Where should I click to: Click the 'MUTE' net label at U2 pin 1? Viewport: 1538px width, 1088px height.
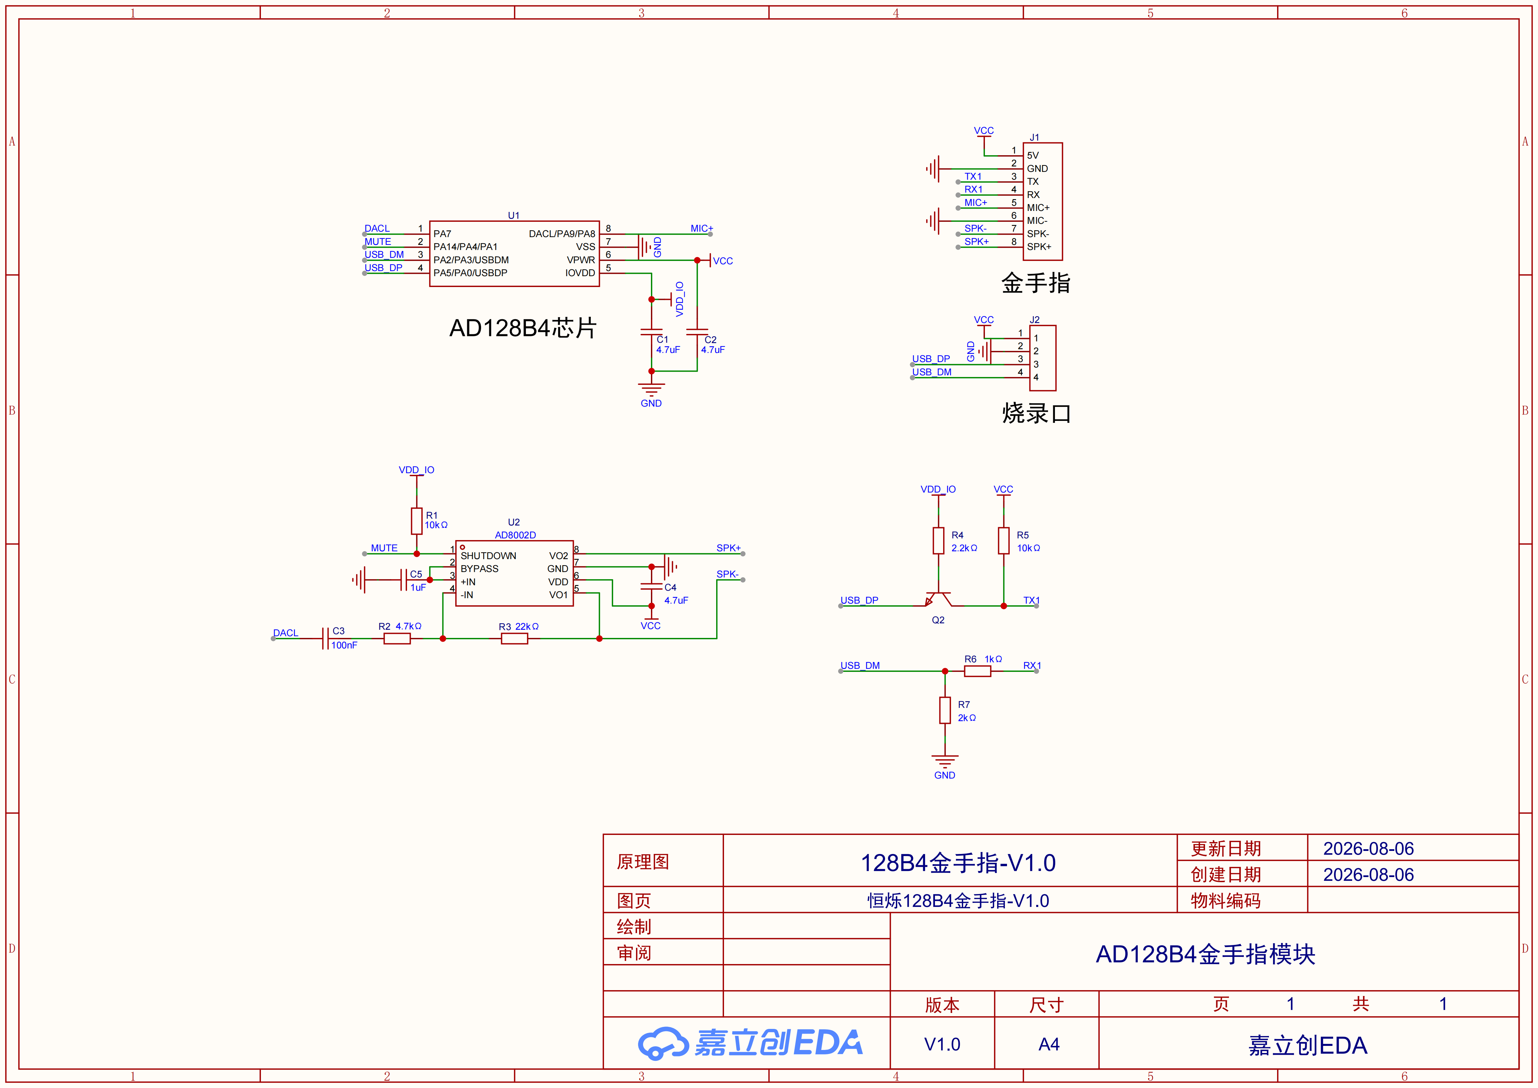point(384,548)
